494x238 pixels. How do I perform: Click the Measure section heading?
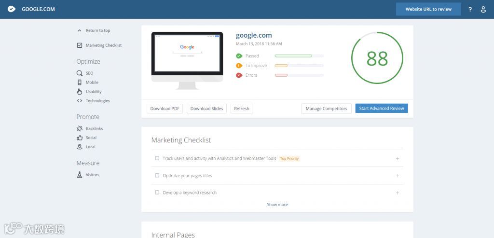[88, 163]
